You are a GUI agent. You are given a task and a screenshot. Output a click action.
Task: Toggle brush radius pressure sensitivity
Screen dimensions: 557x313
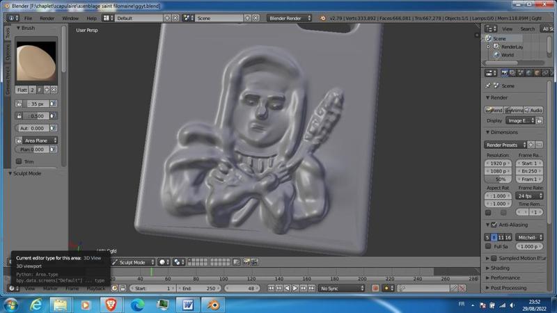[53, 104]
